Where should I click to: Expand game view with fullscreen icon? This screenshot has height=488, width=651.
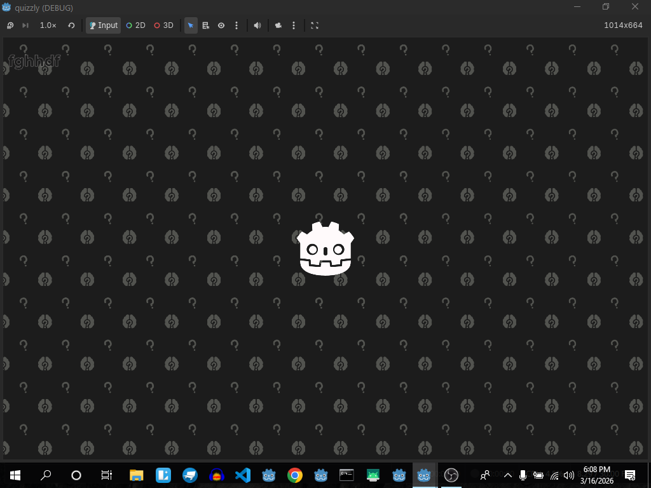click(315, 25)
